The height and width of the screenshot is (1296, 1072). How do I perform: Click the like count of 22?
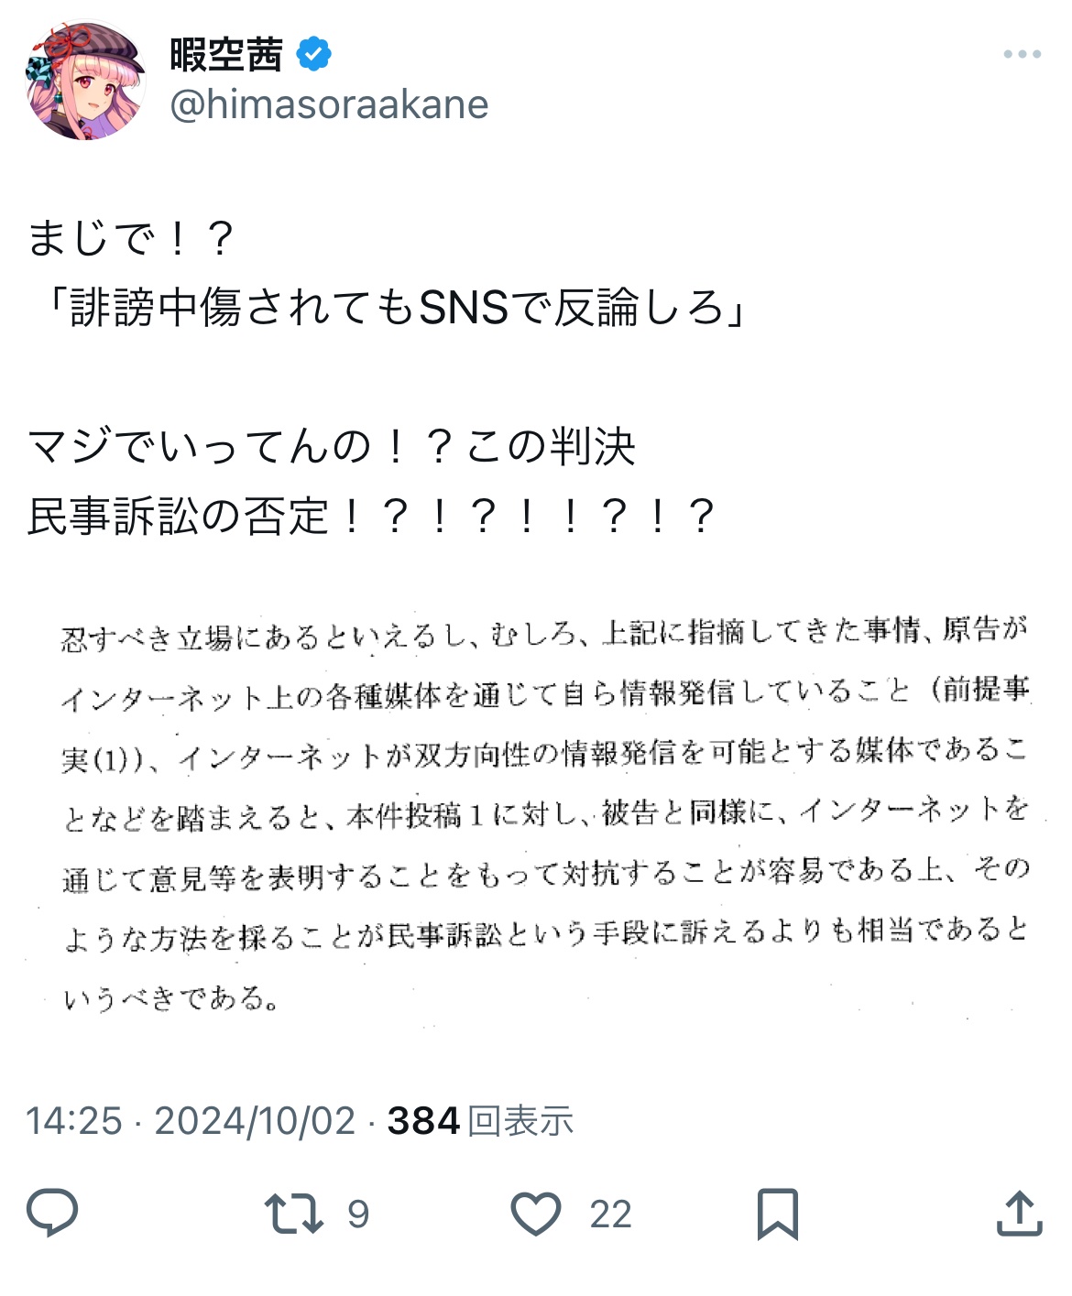pos(610,1214)
